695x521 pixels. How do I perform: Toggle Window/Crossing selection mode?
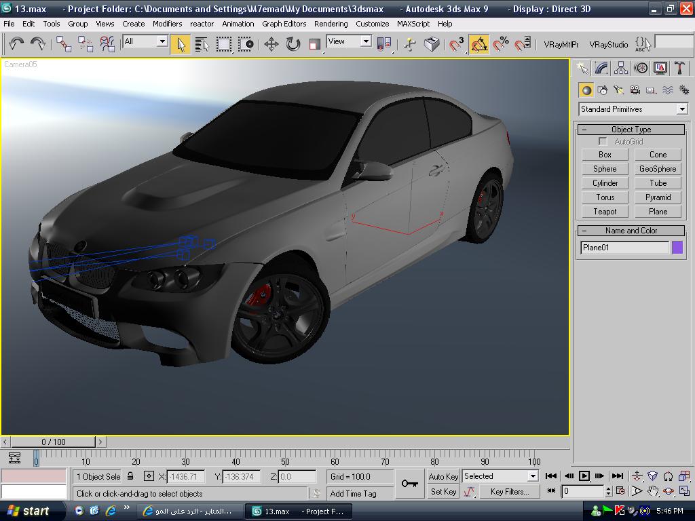tap(246, 44)
